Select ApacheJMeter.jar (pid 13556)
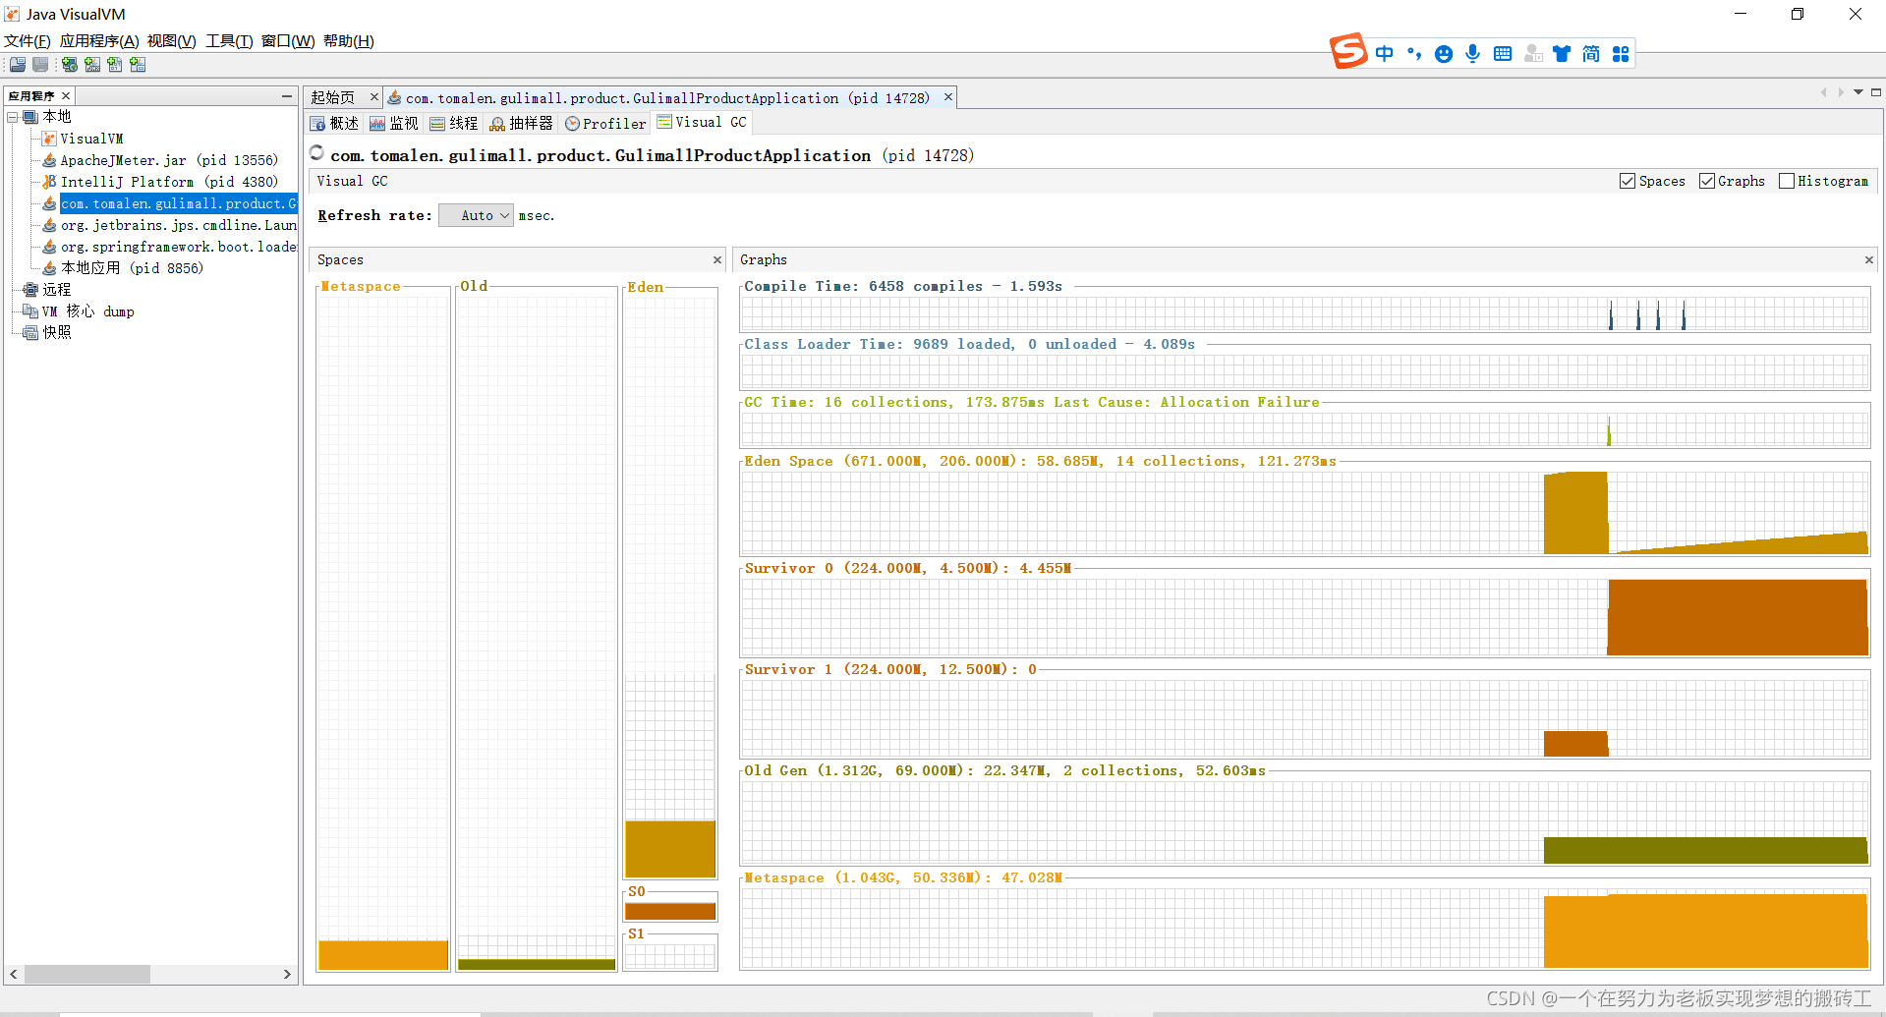Screen dimensions: 1886x1017 tap(168, 160)
